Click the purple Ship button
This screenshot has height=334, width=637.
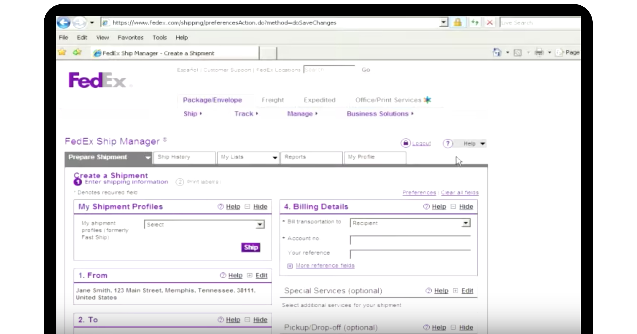pos(251,247)
